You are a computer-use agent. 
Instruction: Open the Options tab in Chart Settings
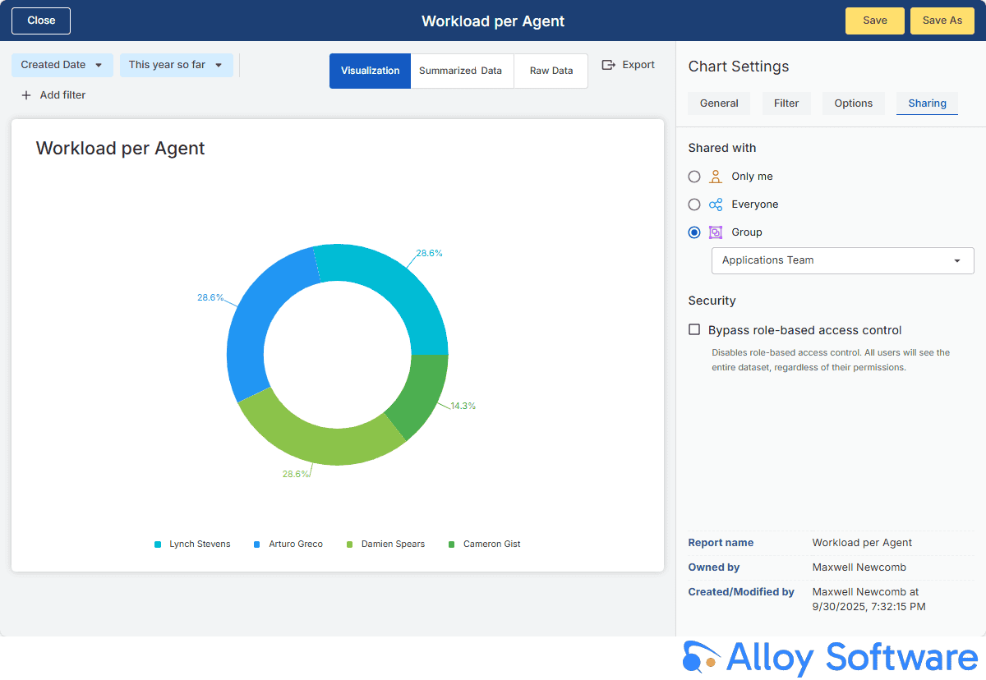pyautogui.click(x=853, y=103)
